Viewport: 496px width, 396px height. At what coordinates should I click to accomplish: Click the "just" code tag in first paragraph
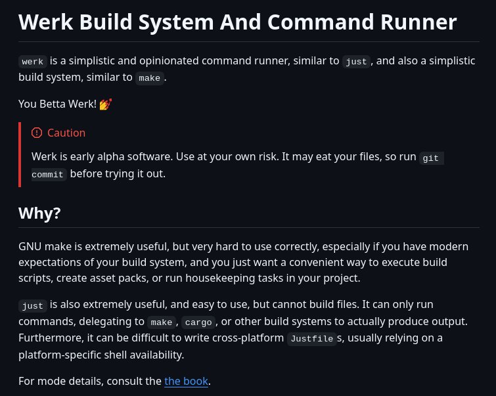[356, 61]
